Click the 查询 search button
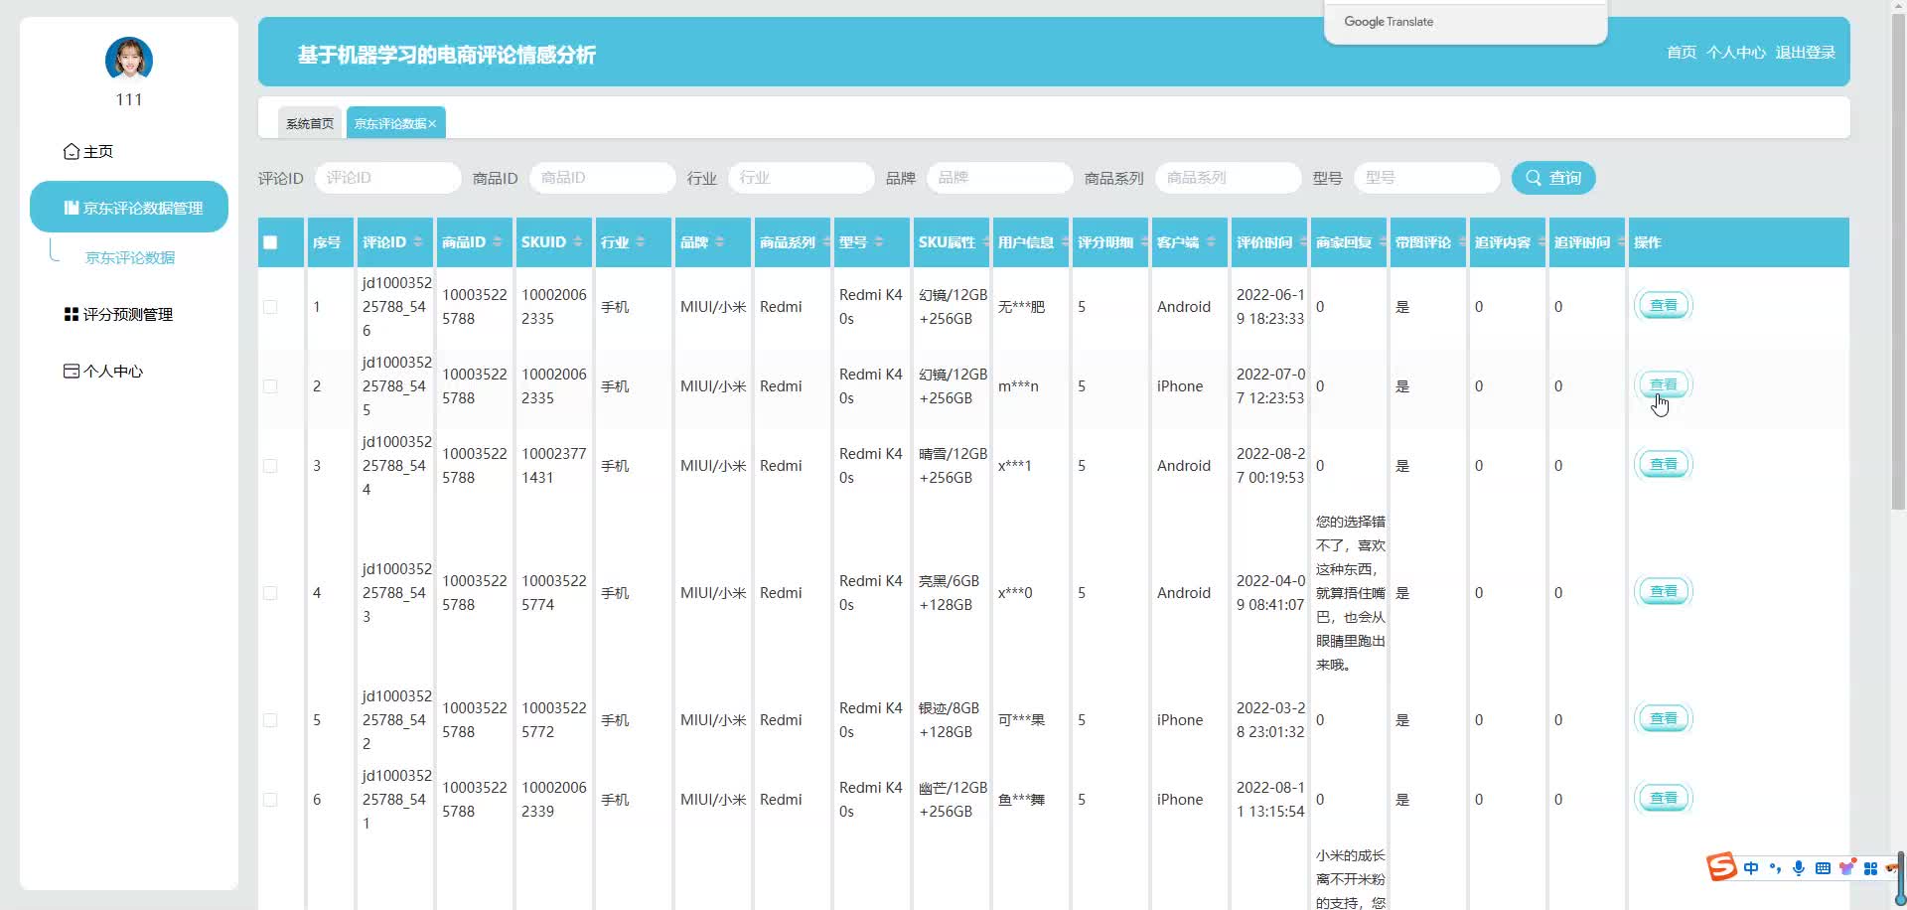The width and height of the screenshot is (1907, 910). pyautogui.click(x=1553, y=178)
